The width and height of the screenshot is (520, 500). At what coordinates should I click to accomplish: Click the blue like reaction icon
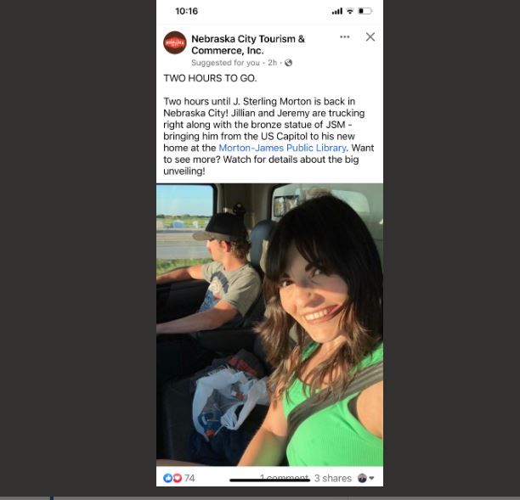[167, 478]
